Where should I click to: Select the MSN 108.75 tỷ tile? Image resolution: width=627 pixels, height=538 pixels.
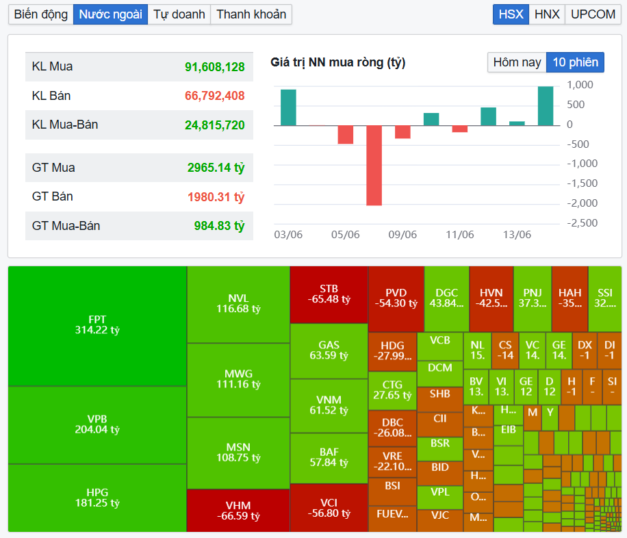click(x=238, y=453)
